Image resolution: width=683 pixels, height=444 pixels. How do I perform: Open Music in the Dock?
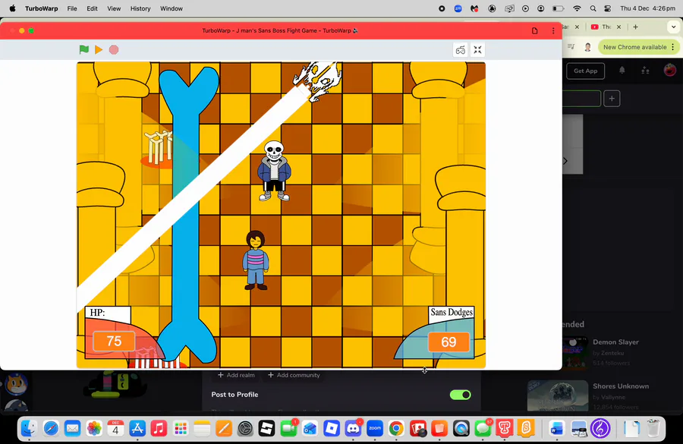(159, 429)
